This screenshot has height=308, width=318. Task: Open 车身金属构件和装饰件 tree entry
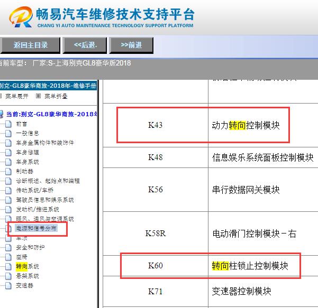(44, 143)
